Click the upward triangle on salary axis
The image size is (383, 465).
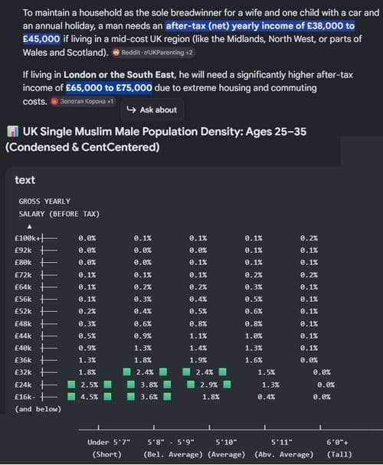click(29, 227)
